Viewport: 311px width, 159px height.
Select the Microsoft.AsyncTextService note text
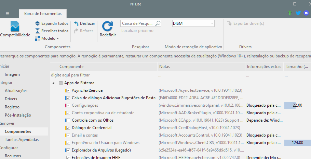point(200,90)
